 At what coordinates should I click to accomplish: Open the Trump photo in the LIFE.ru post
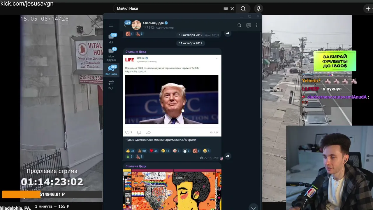click(x=172, y=100)
